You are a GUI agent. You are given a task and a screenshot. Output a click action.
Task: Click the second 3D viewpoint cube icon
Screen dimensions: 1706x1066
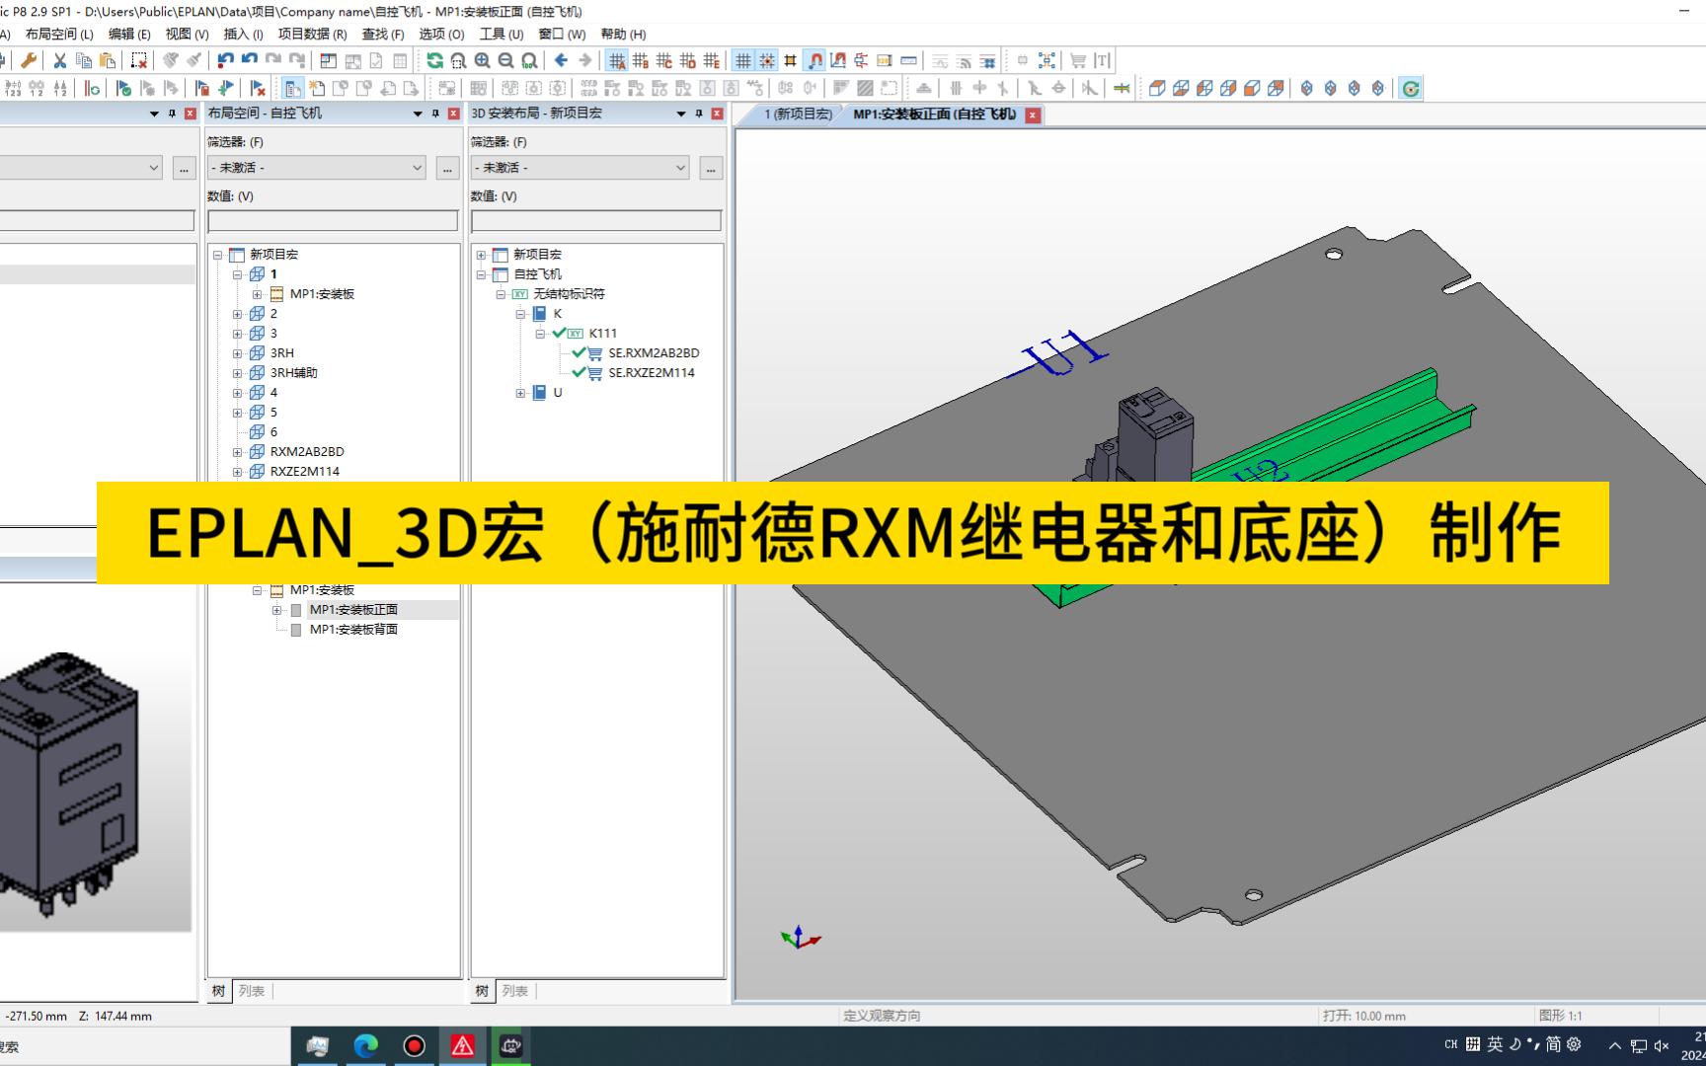point(1181,88)
